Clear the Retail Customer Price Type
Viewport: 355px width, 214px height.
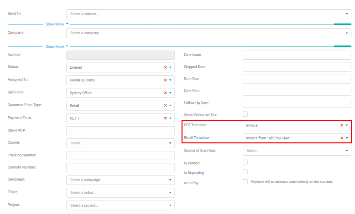point(166,105)
